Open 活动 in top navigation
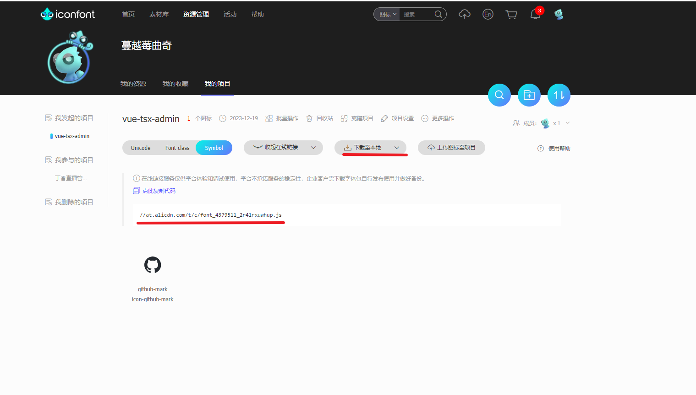This screenshot has width=696, height=395. (230, 14)
